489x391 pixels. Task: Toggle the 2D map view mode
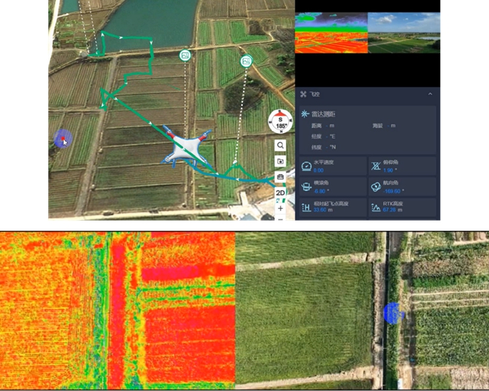(280, 193)
